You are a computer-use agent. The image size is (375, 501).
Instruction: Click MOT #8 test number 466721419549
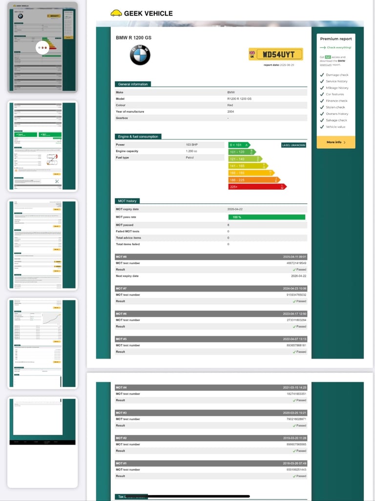pyautogui.click(x=296, y=263)
